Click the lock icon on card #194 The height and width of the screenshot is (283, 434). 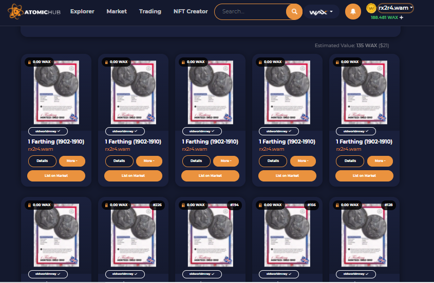pyautogui.click(x=183, y=205)
